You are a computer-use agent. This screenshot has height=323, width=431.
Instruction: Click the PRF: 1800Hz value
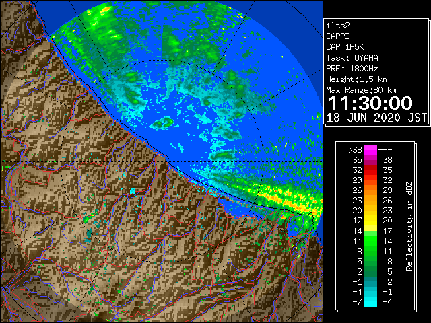pos(352,69)
